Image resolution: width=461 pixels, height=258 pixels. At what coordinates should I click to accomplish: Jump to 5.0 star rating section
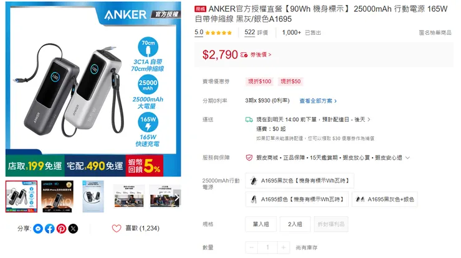tap(213, 32)
